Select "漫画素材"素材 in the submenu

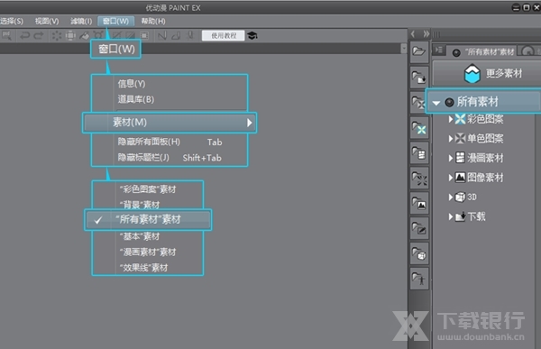[x=148, y=252]
